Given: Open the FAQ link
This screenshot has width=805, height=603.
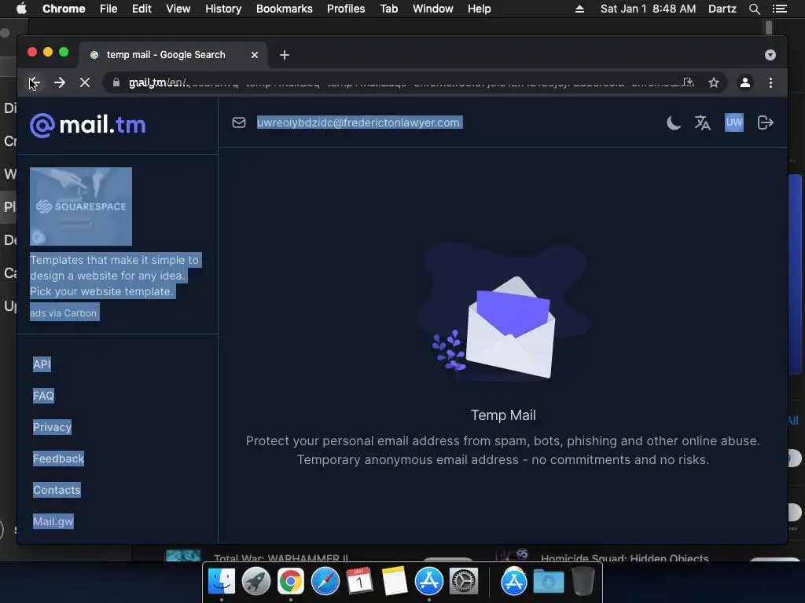Looking at the screenshot, I should 43,396.
